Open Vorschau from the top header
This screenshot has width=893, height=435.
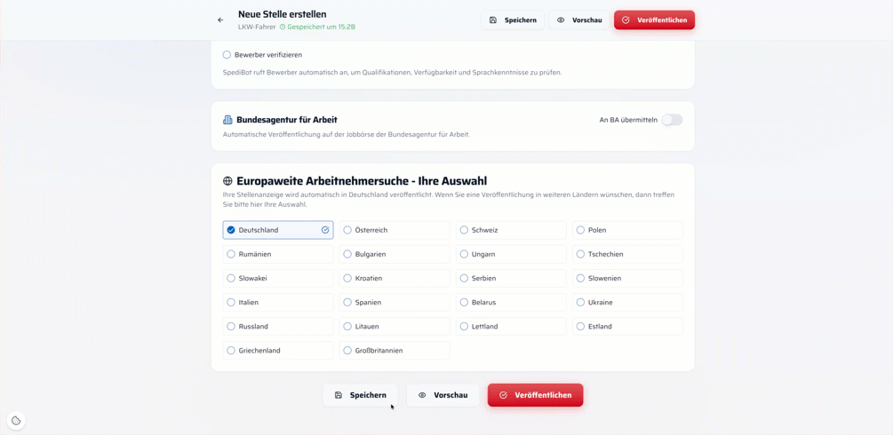tap(579, 20)
